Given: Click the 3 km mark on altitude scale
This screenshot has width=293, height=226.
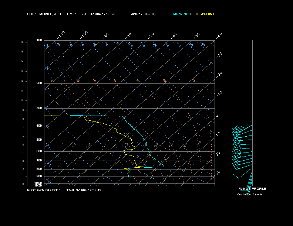Looking at the screenshot, I should coord(23,161).
